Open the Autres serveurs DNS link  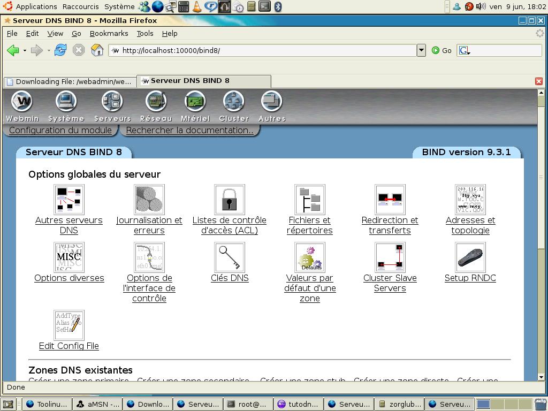(x=69, y=225)
